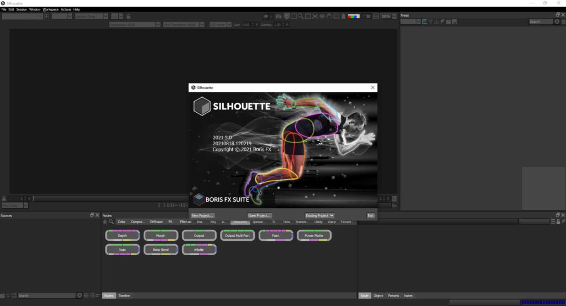Click the Sources thumbnail grid view icon
Viewport: 566px width, 306px height.
[x=97, y=296]
